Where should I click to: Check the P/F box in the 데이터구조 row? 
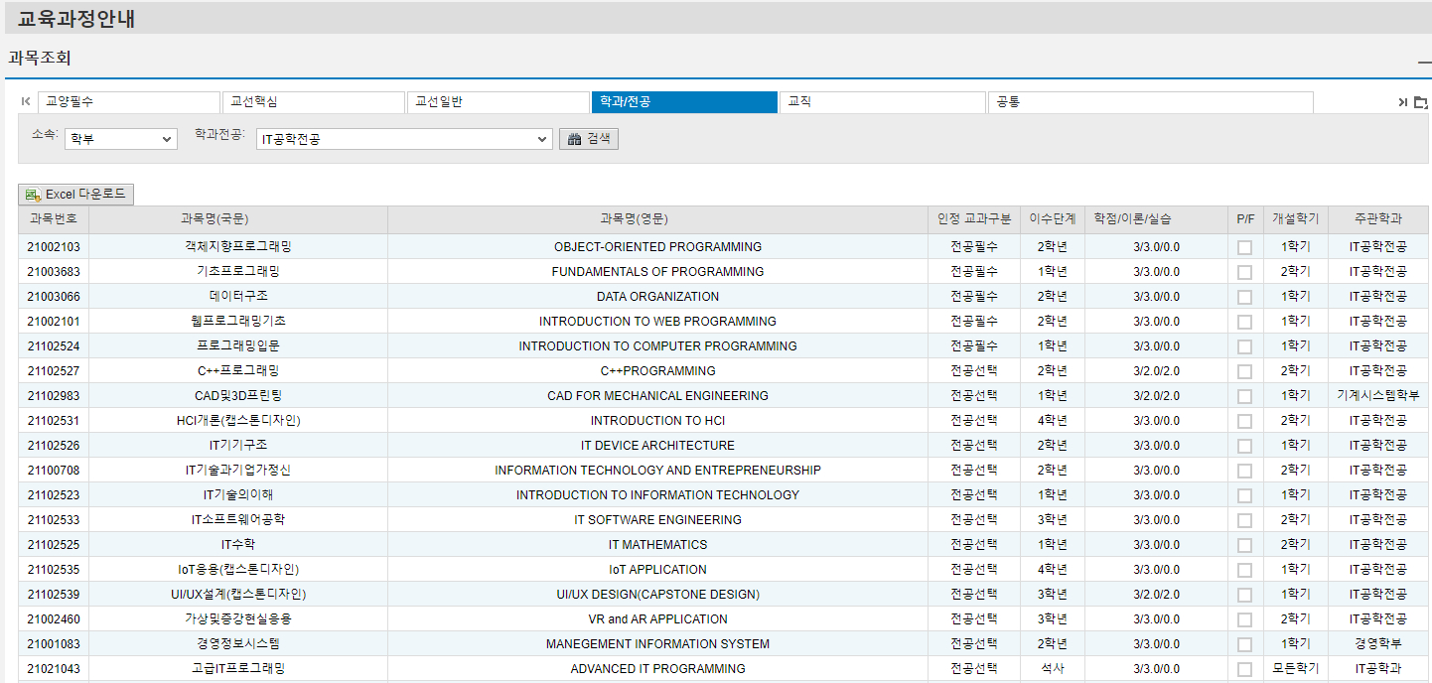pyautogui.click(x=1244, y=297)
